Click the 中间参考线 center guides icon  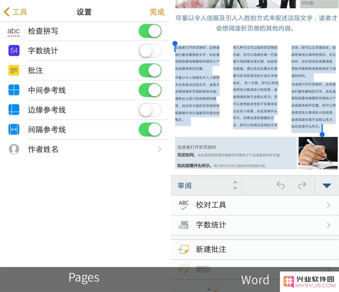pos(14,90)
